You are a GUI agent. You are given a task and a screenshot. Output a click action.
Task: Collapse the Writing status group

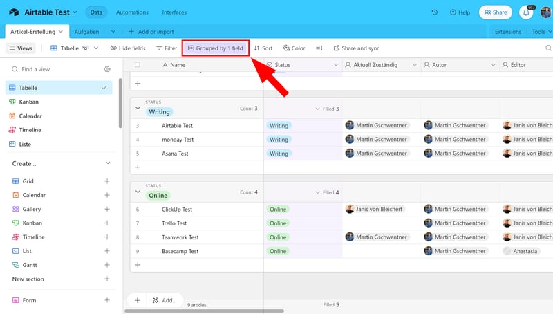pos(138,108)
